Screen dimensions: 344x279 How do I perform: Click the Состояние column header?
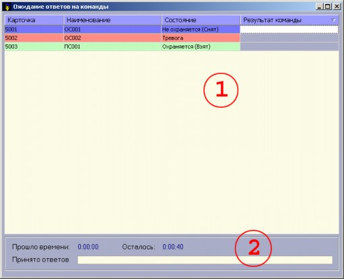click(201, 20)
